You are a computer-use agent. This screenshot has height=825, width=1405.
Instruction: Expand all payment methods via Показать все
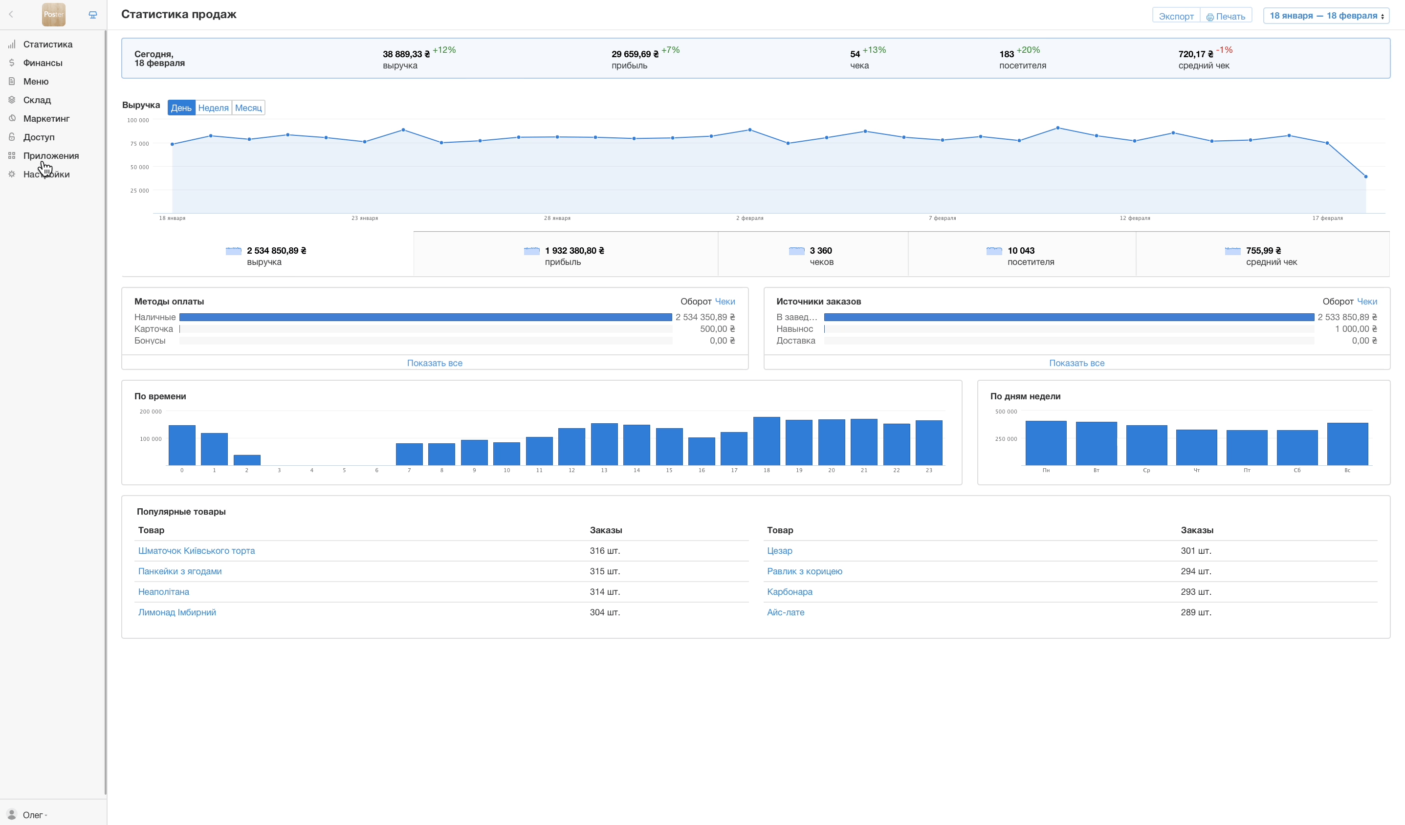tap(434, 363)
